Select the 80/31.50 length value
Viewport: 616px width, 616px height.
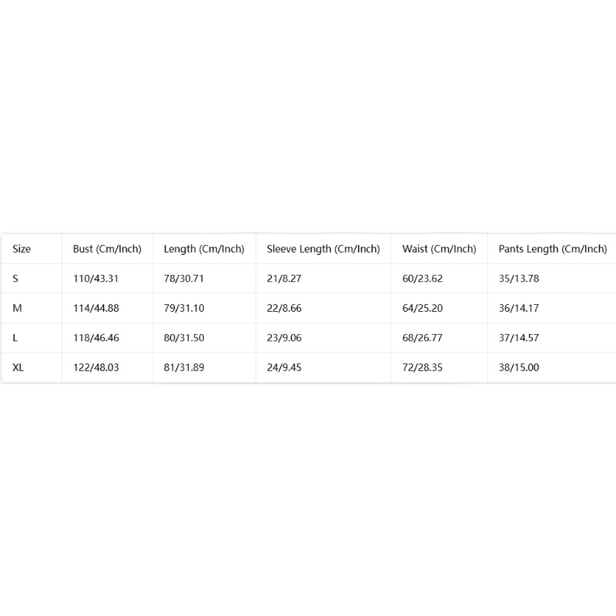(x=184, y=338)
